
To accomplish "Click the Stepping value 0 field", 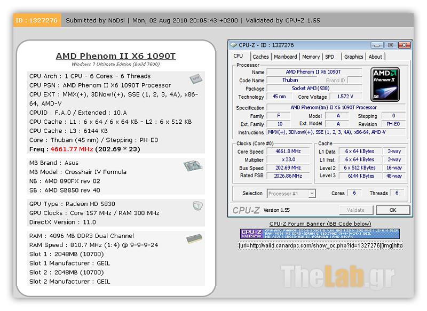I will [393, 116].
